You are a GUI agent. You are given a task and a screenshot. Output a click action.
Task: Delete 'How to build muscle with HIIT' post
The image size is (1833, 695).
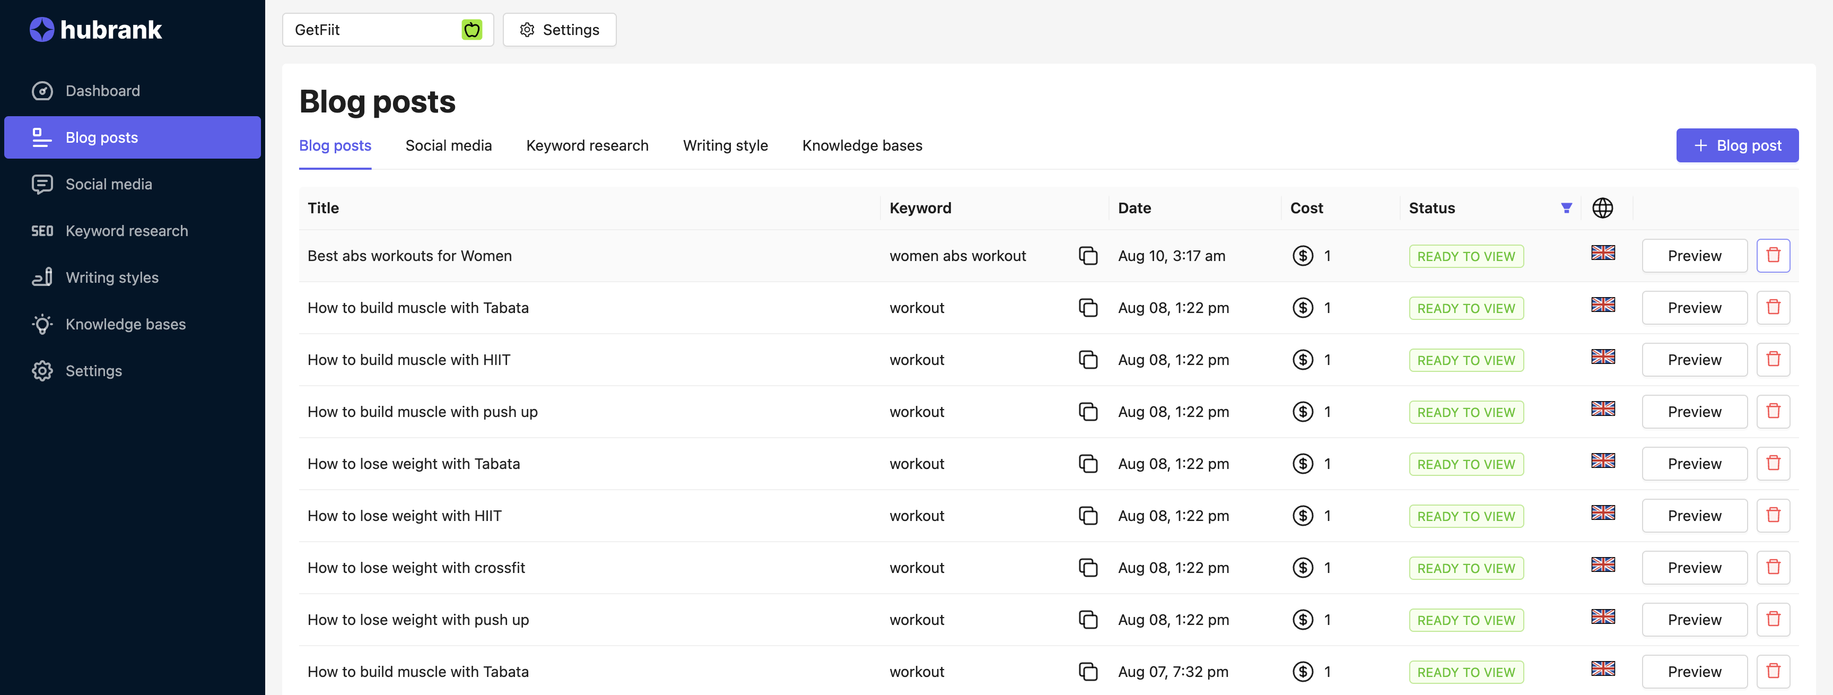tap(1773, 360)
